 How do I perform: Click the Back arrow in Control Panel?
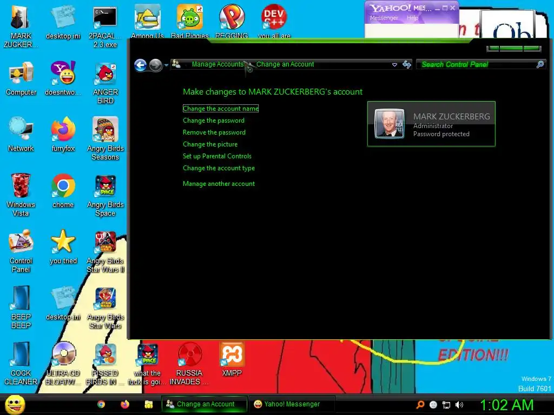tap(140, 65)
